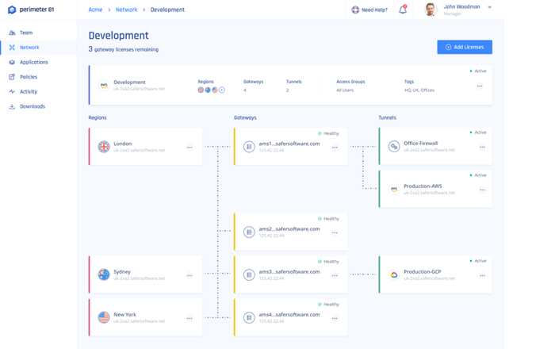Image resolution: width=555 pixels, height=349 pixels.
Task: Go to Policies in the sidebar
Action: coord(29,77)
